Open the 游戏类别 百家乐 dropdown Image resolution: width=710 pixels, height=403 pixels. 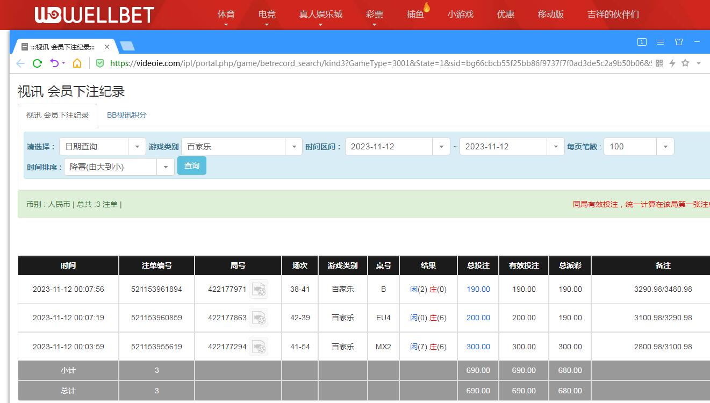(293, 147)
